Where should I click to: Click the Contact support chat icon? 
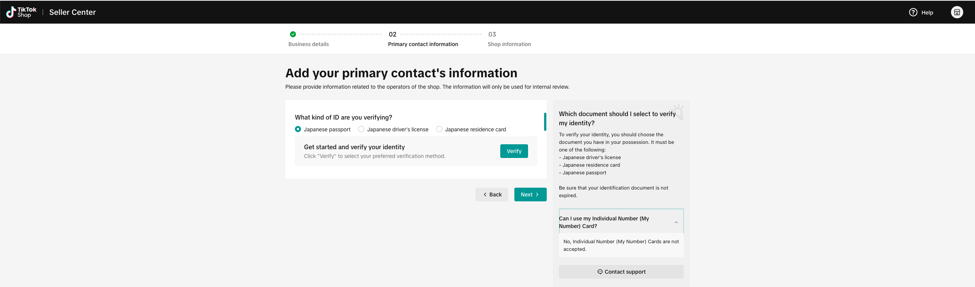coord(600,272)
